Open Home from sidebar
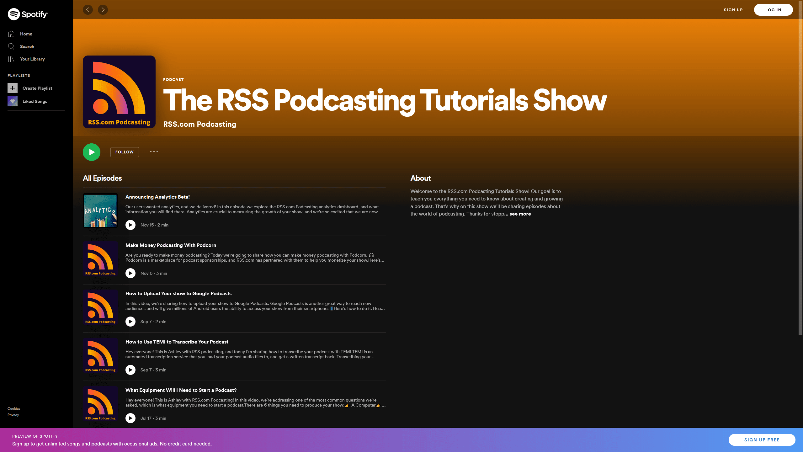Image resolution: width=803 pixels, height=453 pixels. point(26,34)
